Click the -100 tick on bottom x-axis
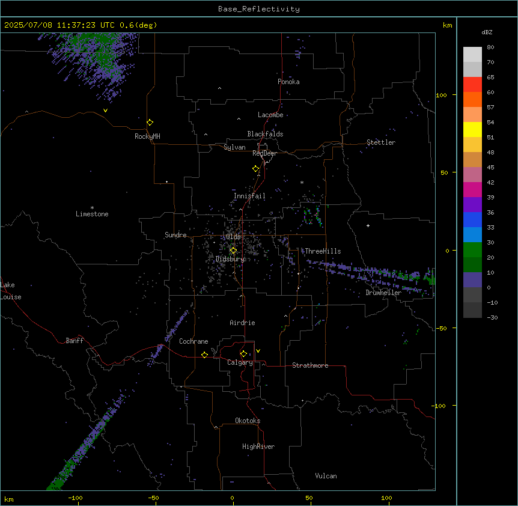 tap(75, 498)
